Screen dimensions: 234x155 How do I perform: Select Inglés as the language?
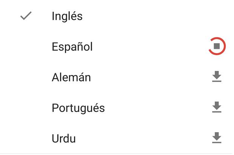(67, 17)
